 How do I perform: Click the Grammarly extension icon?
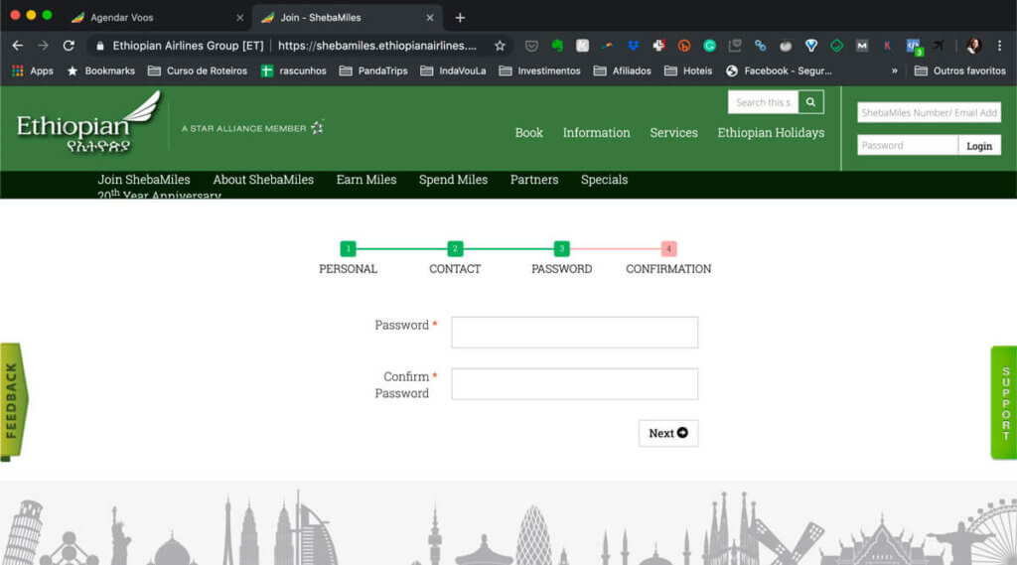coord(709,46)
